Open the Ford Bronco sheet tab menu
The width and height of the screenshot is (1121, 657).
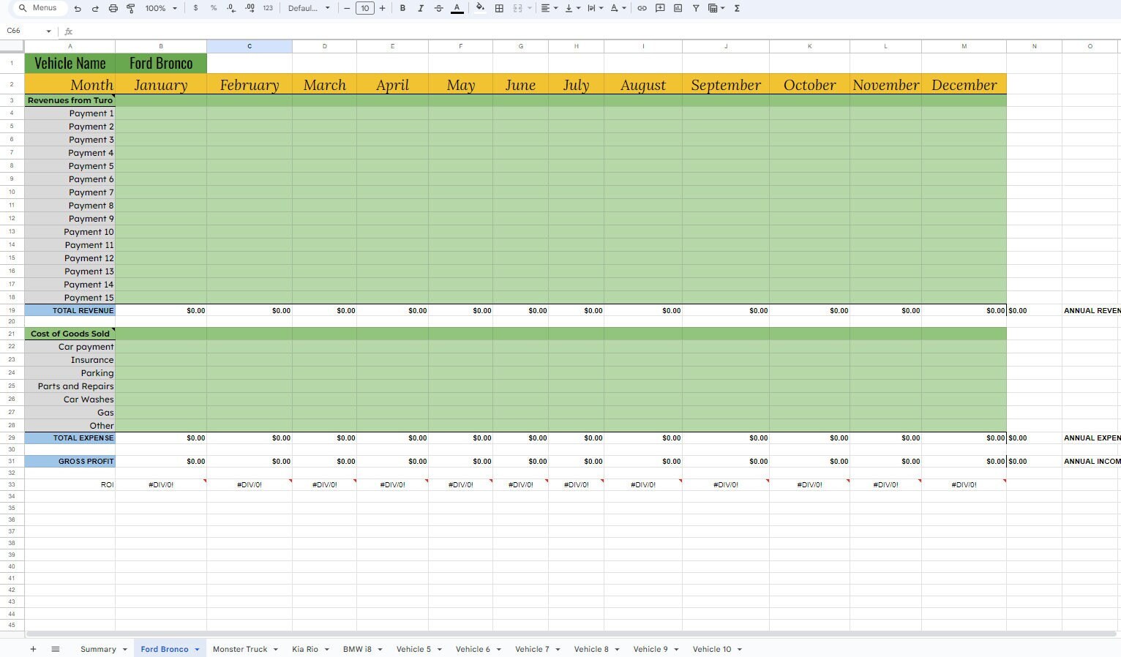pos(196,649)
